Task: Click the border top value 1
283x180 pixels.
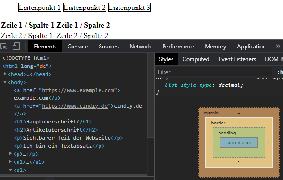Action: point(239,123)
